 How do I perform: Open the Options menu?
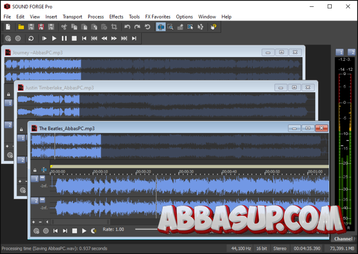[x=184, y=17]
